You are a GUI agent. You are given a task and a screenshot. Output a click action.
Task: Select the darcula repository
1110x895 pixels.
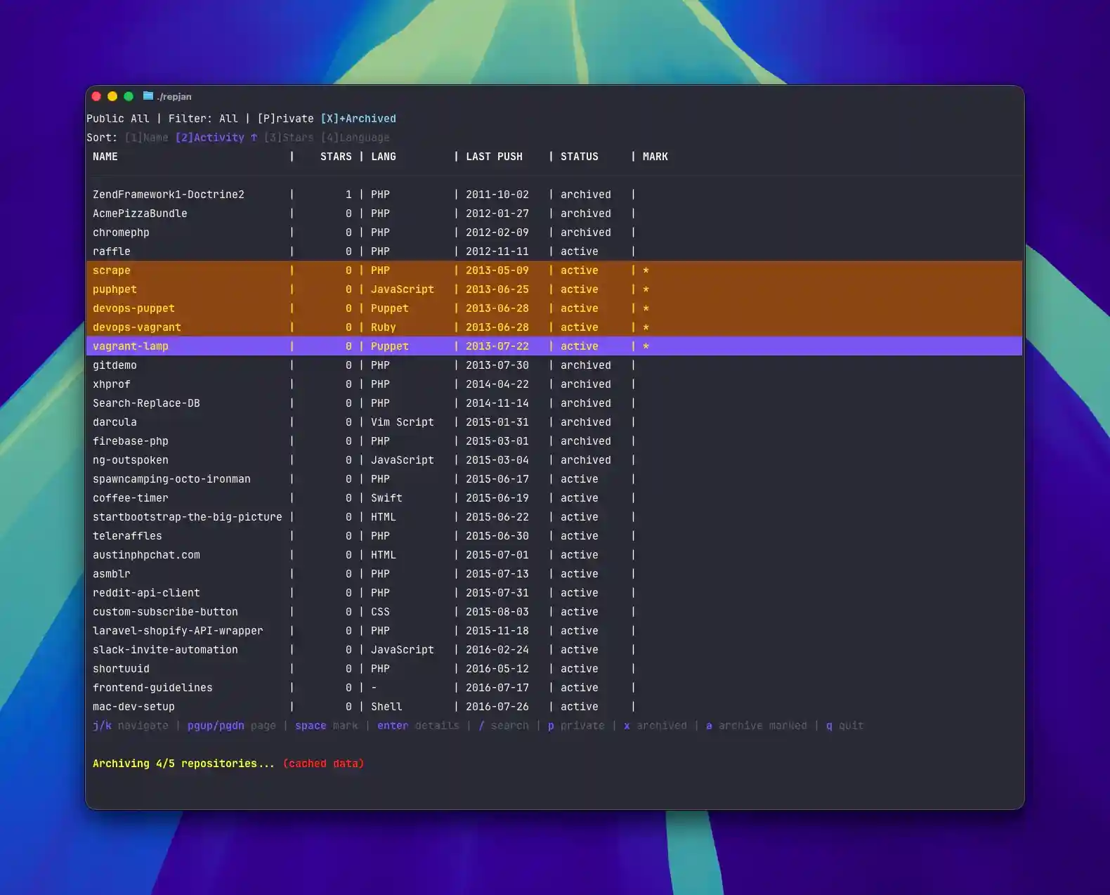pos(115,422)
